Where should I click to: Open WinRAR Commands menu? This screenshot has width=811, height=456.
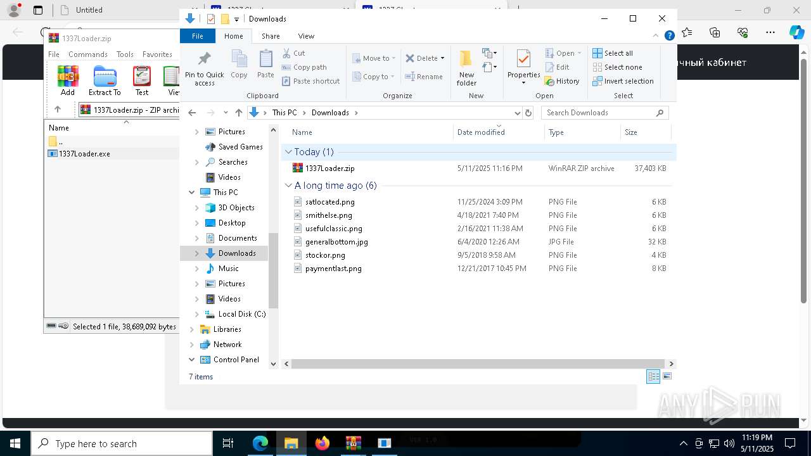88,54
